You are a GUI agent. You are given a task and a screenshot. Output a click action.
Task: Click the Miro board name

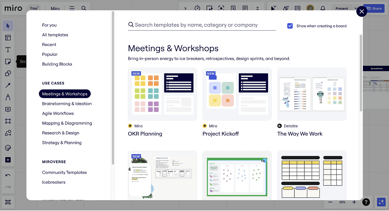coord(55,8)
